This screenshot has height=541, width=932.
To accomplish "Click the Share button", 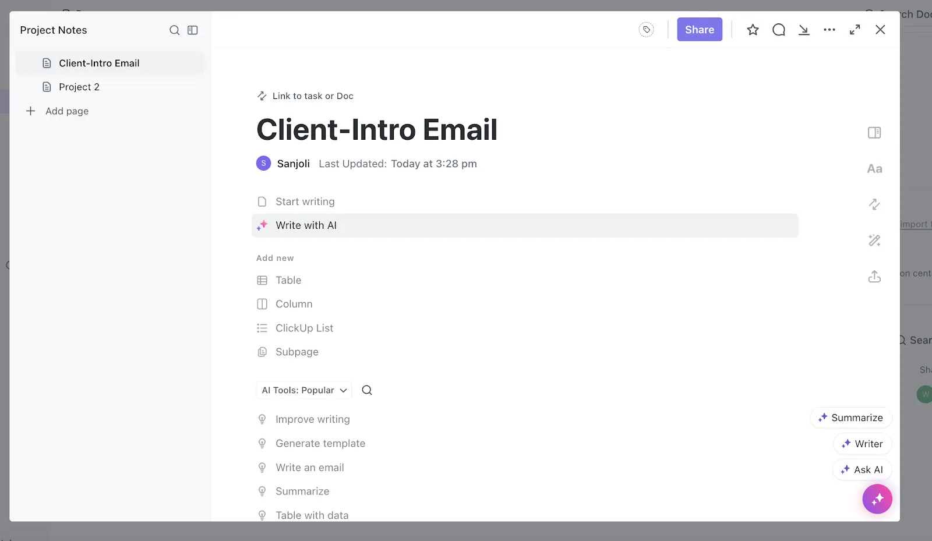I will tap(700, 30).
